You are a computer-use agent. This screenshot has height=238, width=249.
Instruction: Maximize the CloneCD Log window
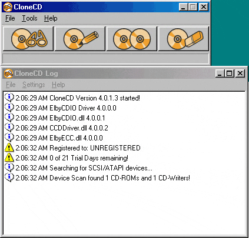pyautogui.click(x=230, y=73)
